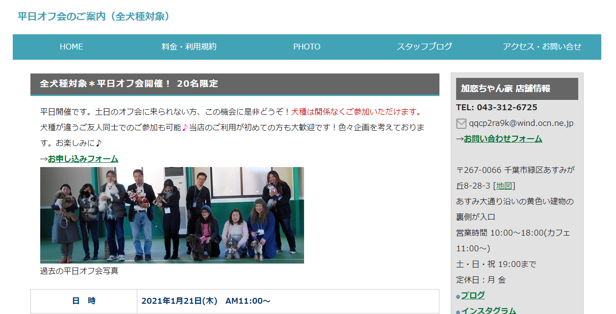Viewport: 616px width, 314px height.
Task: Open the 地図 map link
Action: pos(504,186)
